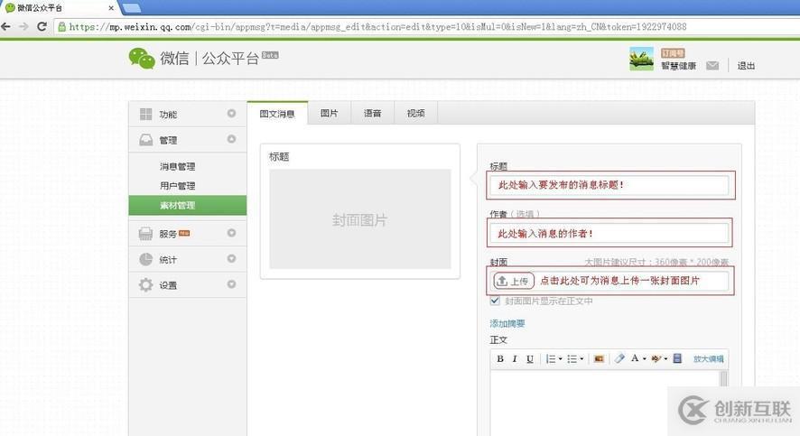Open highlight color dropdown arrow
800x436 pixels.
665,359
